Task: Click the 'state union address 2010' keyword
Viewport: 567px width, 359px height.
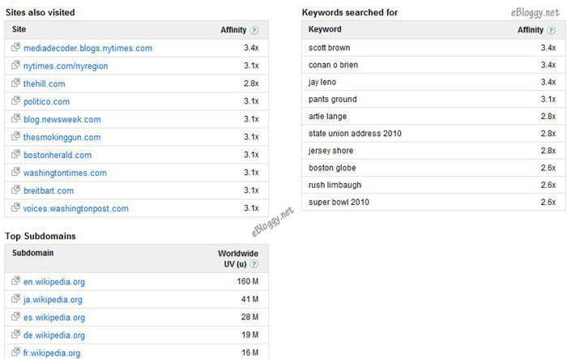Action: (355, 134)
